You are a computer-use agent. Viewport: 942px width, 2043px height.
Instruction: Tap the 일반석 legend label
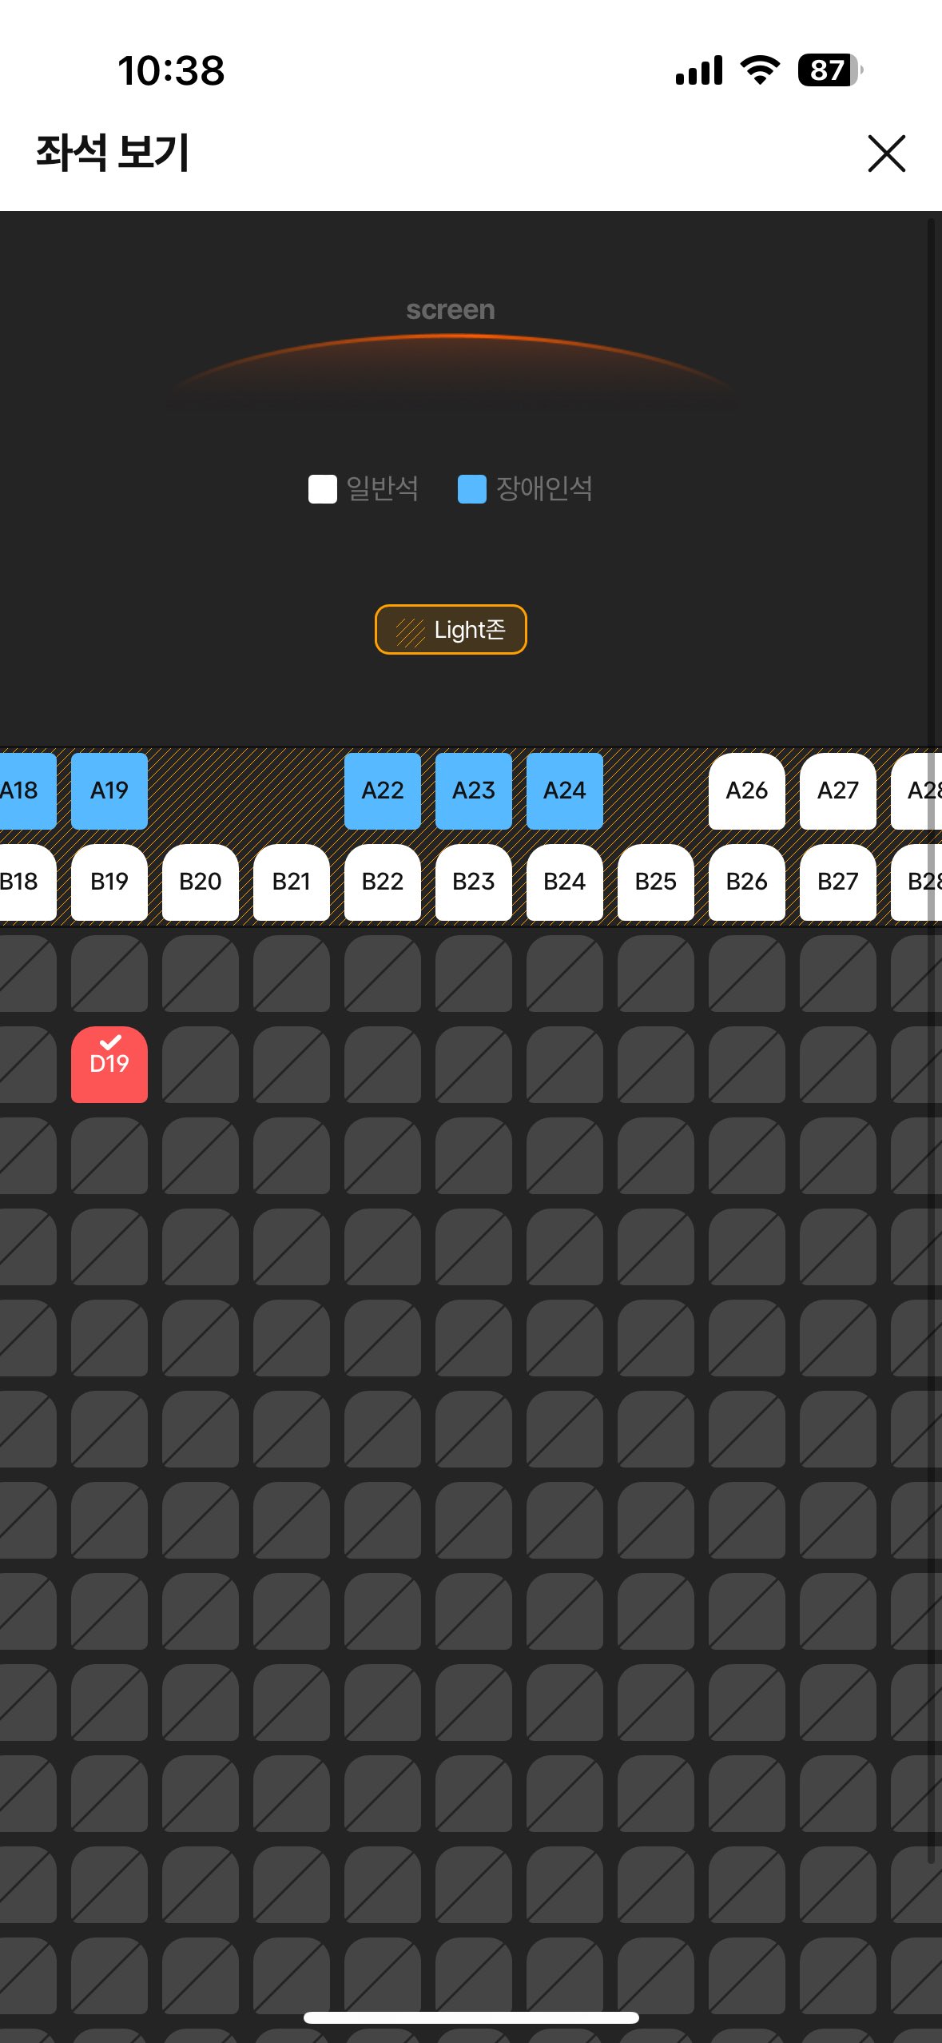383,488
